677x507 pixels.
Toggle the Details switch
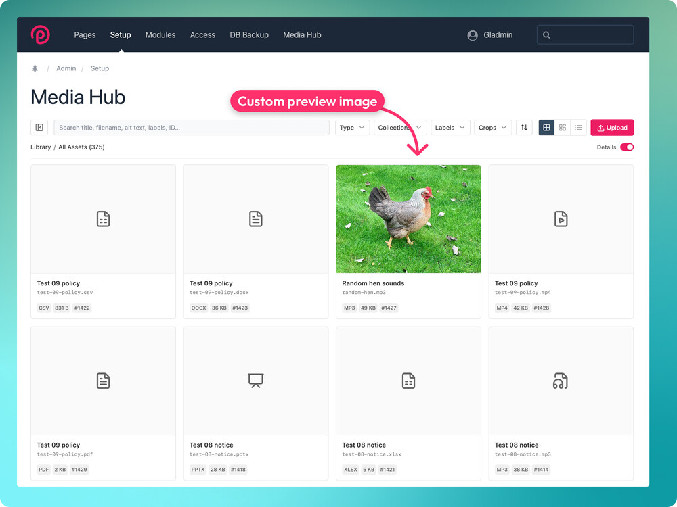tap(626, 147)
